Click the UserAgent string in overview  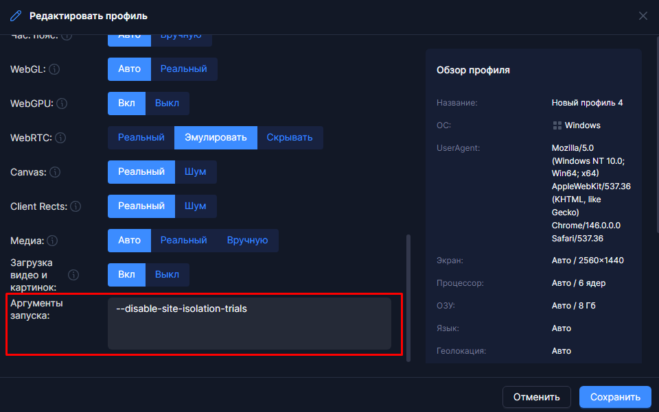click(591, 193)
